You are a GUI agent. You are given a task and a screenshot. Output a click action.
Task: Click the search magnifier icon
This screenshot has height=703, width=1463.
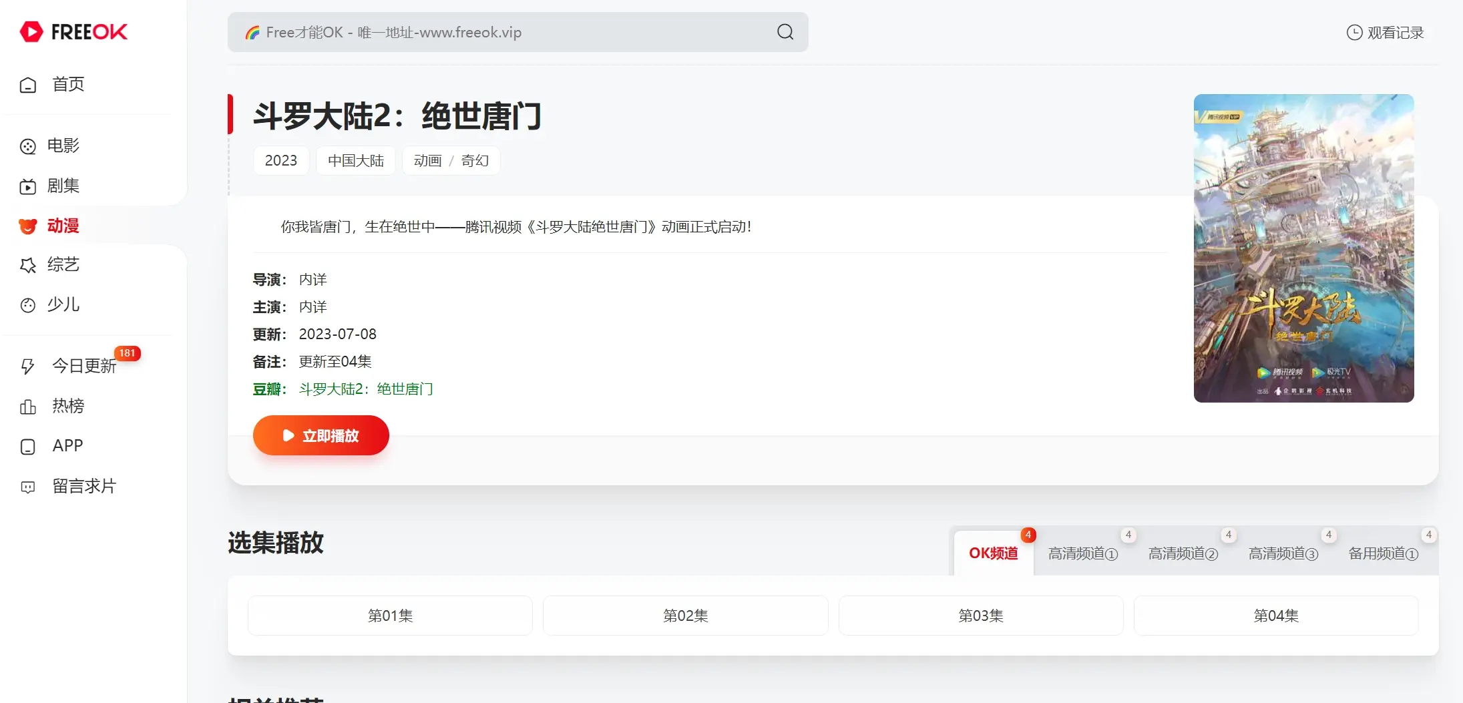[785, 31]
